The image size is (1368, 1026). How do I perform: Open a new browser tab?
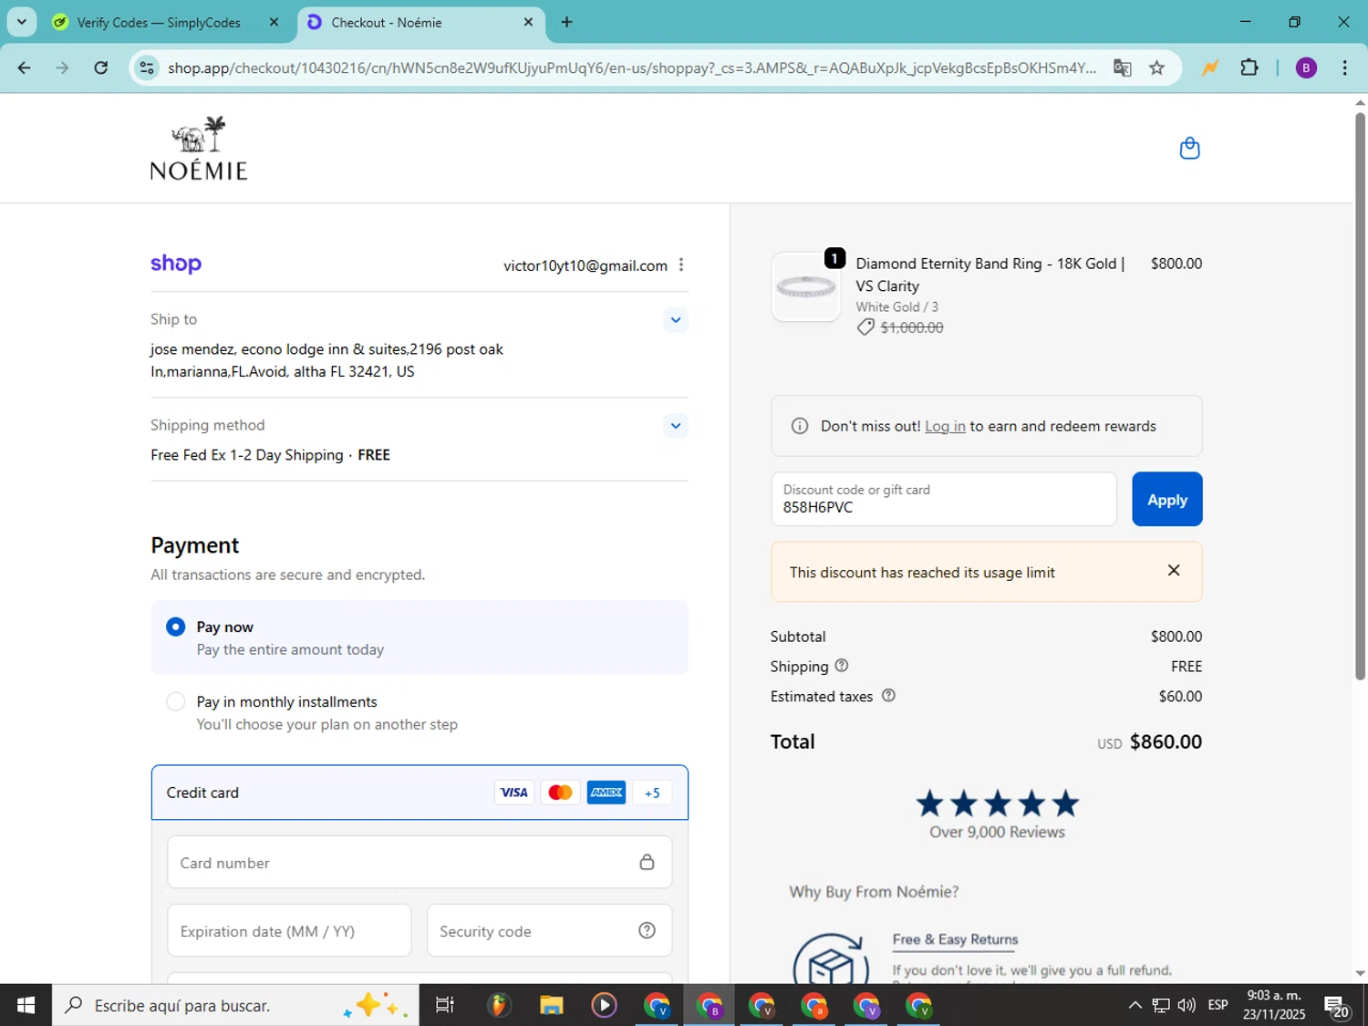566,22
